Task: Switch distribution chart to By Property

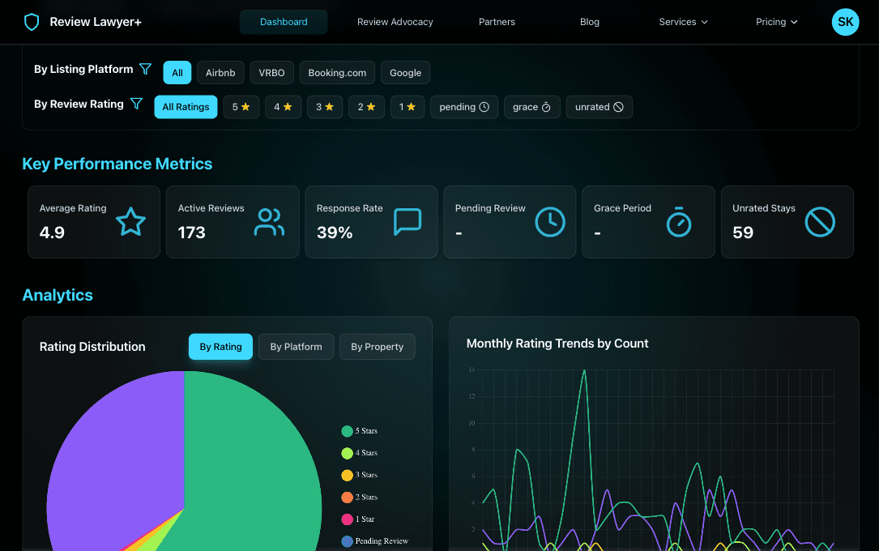Action: [378, 347]
